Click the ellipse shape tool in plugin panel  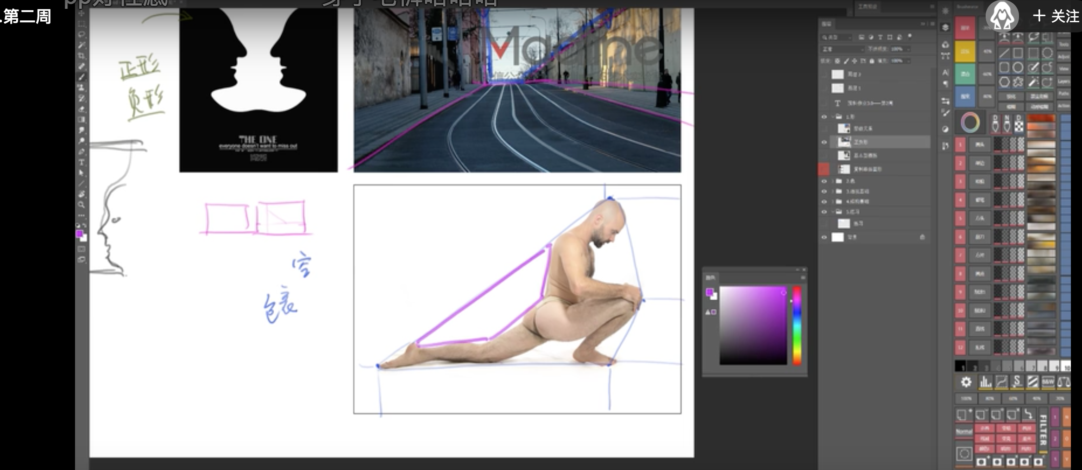point(1018,68)
